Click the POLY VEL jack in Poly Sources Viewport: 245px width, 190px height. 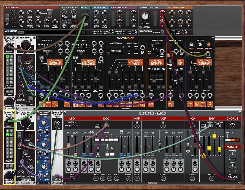(64, 22)
